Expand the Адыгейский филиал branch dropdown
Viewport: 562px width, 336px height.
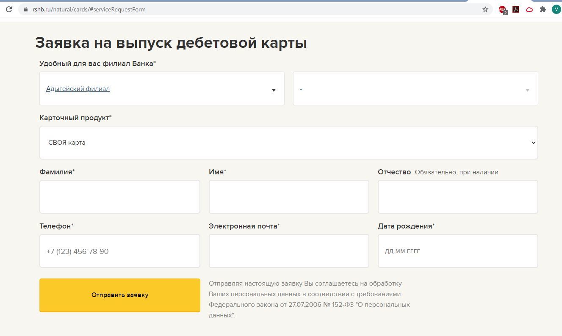(274, 90)
